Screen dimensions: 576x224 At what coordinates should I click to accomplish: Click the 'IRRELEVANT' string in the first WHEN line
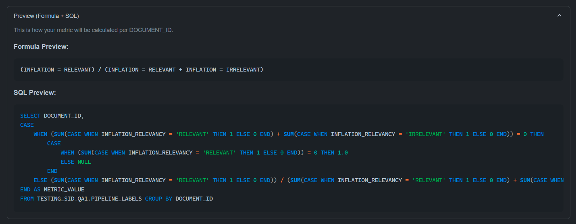(x=425, y=134)
